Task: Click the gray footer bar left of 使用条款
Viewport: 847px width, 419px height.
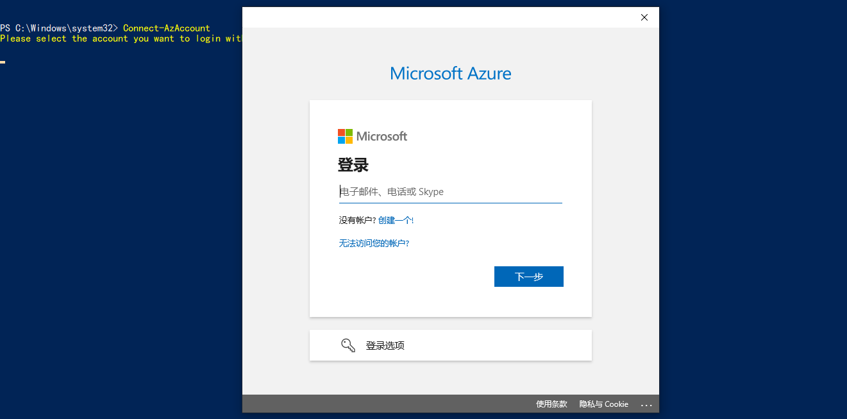Action: coord(385,404)
